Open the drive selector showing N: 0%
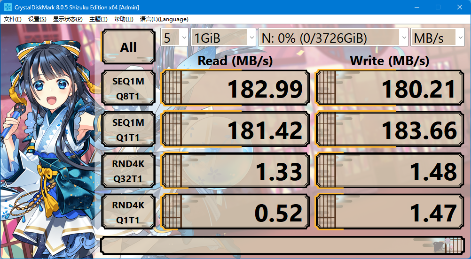 tap(333, 38)
